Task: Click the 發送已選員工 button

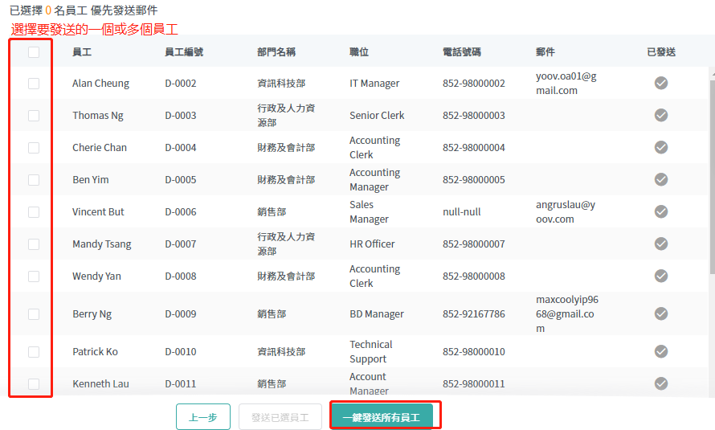Action: coord(280,417)
